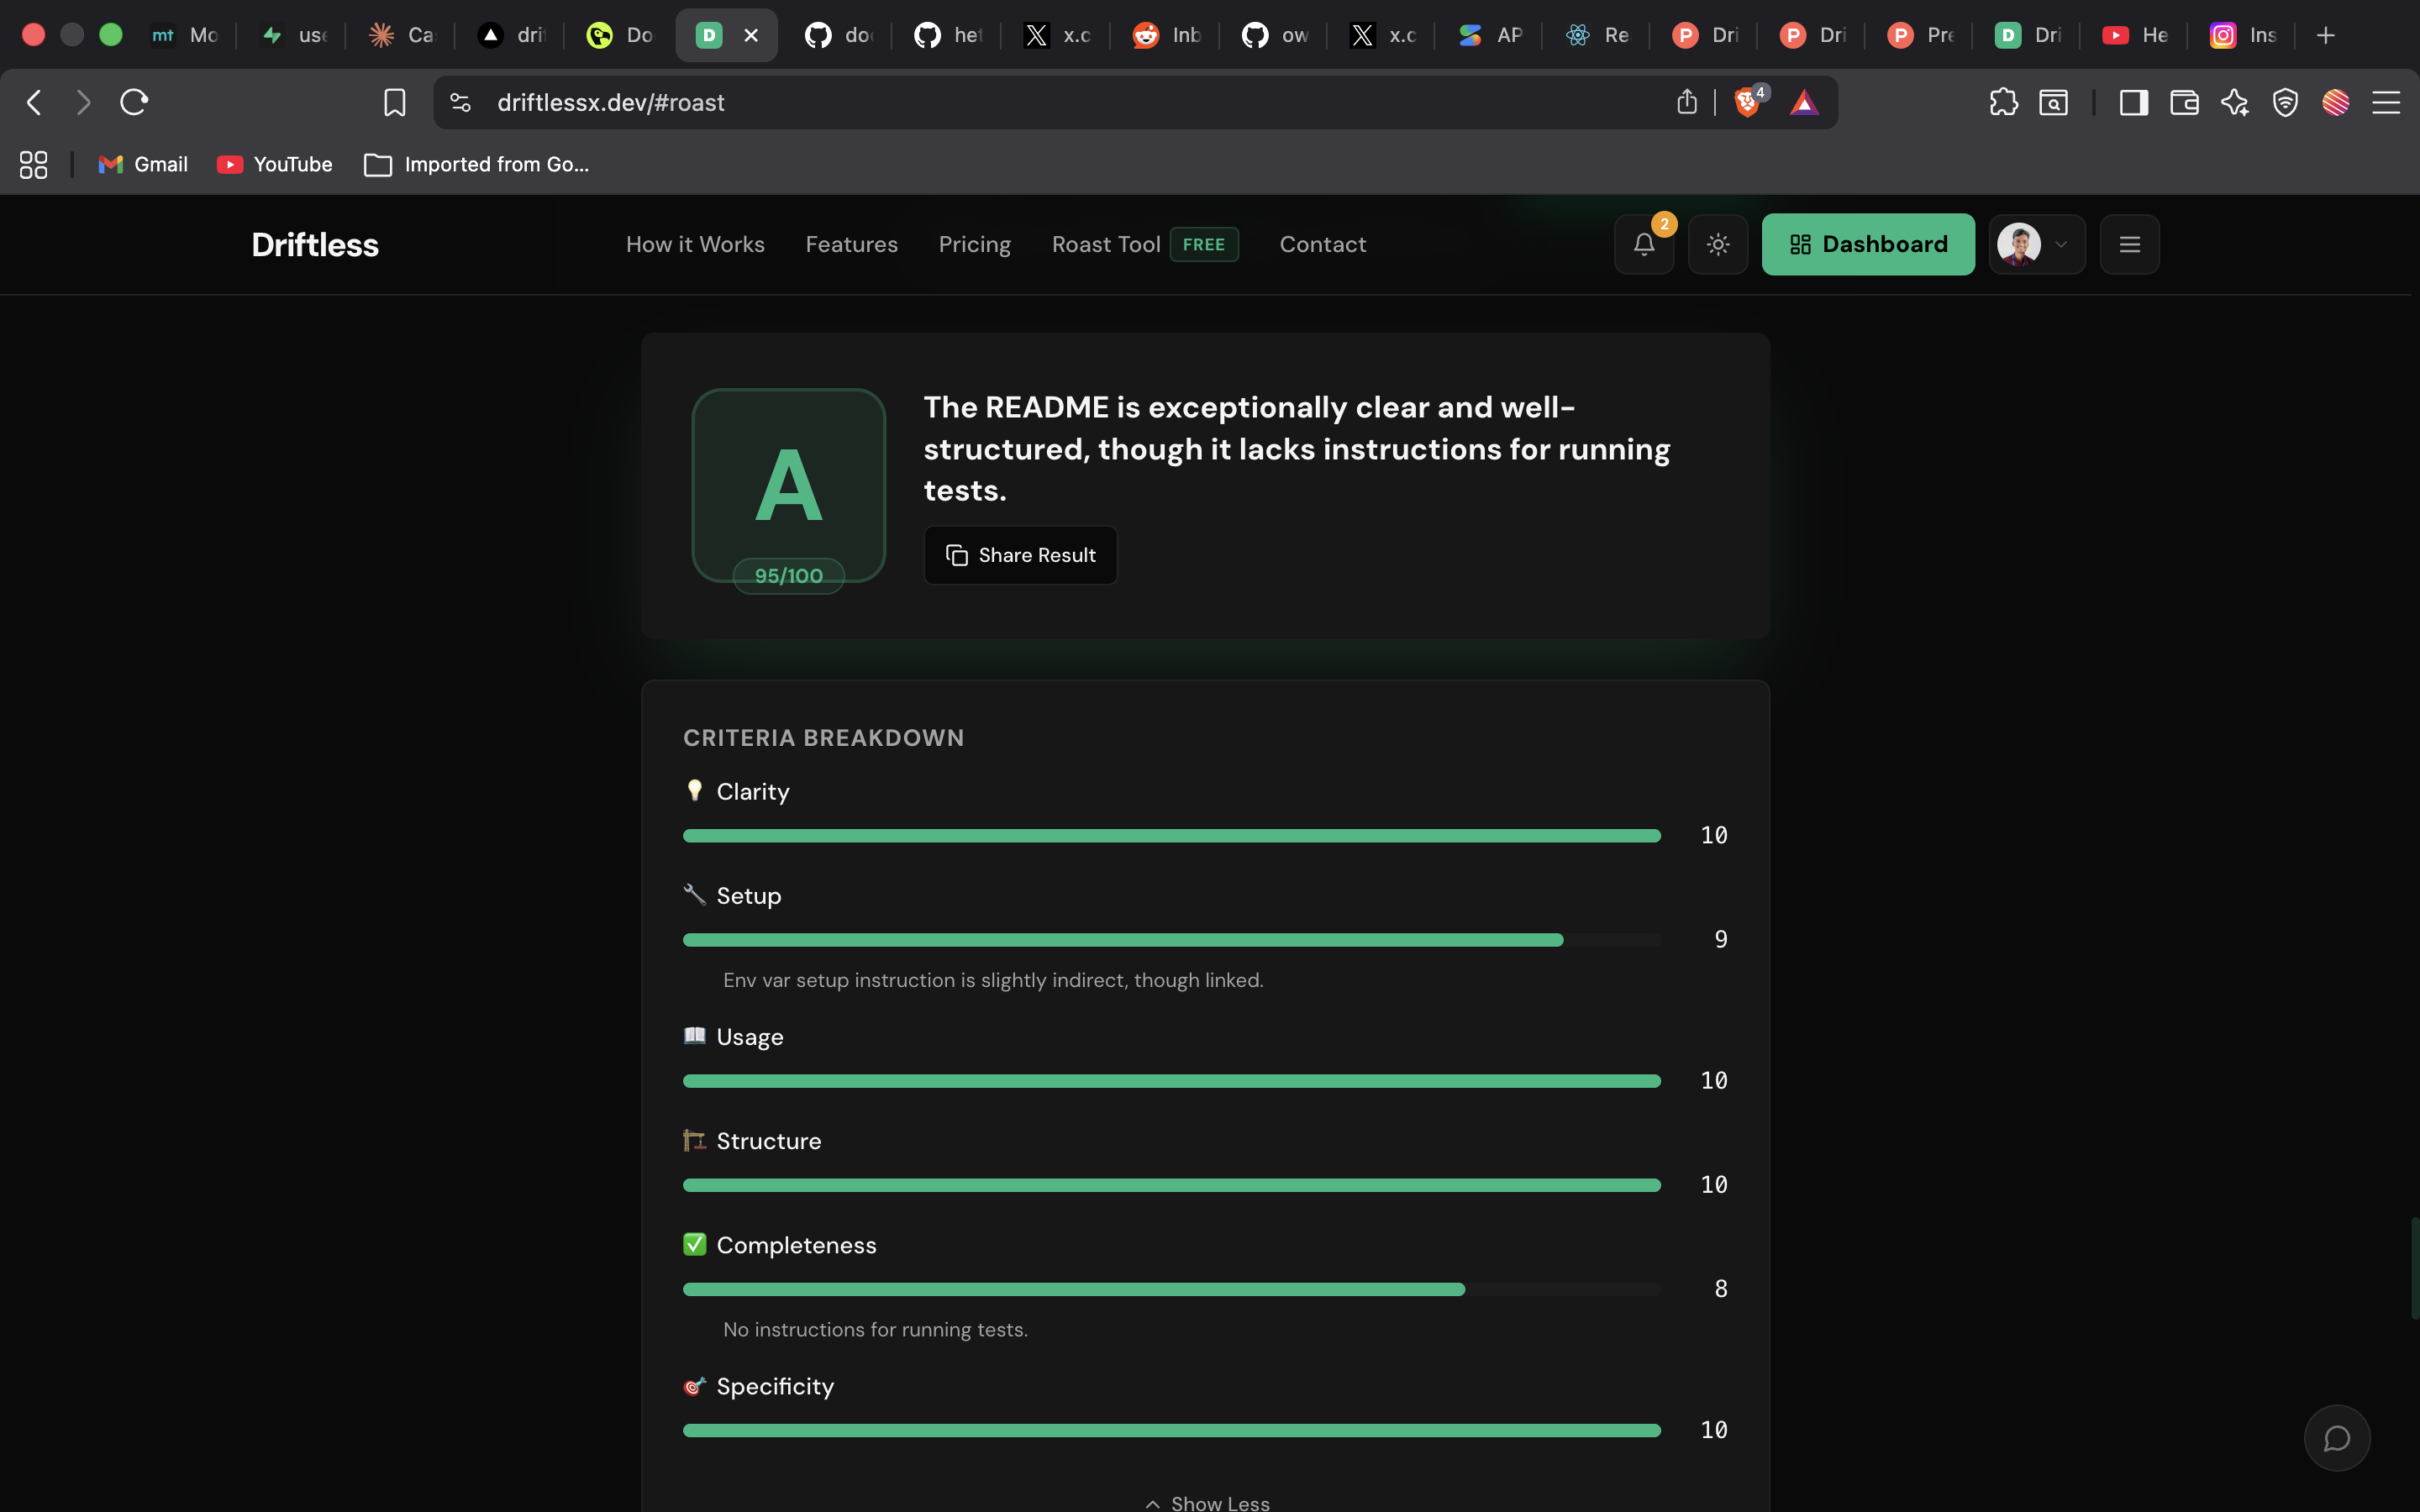Open the Brave Wallet icon
The image size is (2420, 1512).
pos(2184,102)
